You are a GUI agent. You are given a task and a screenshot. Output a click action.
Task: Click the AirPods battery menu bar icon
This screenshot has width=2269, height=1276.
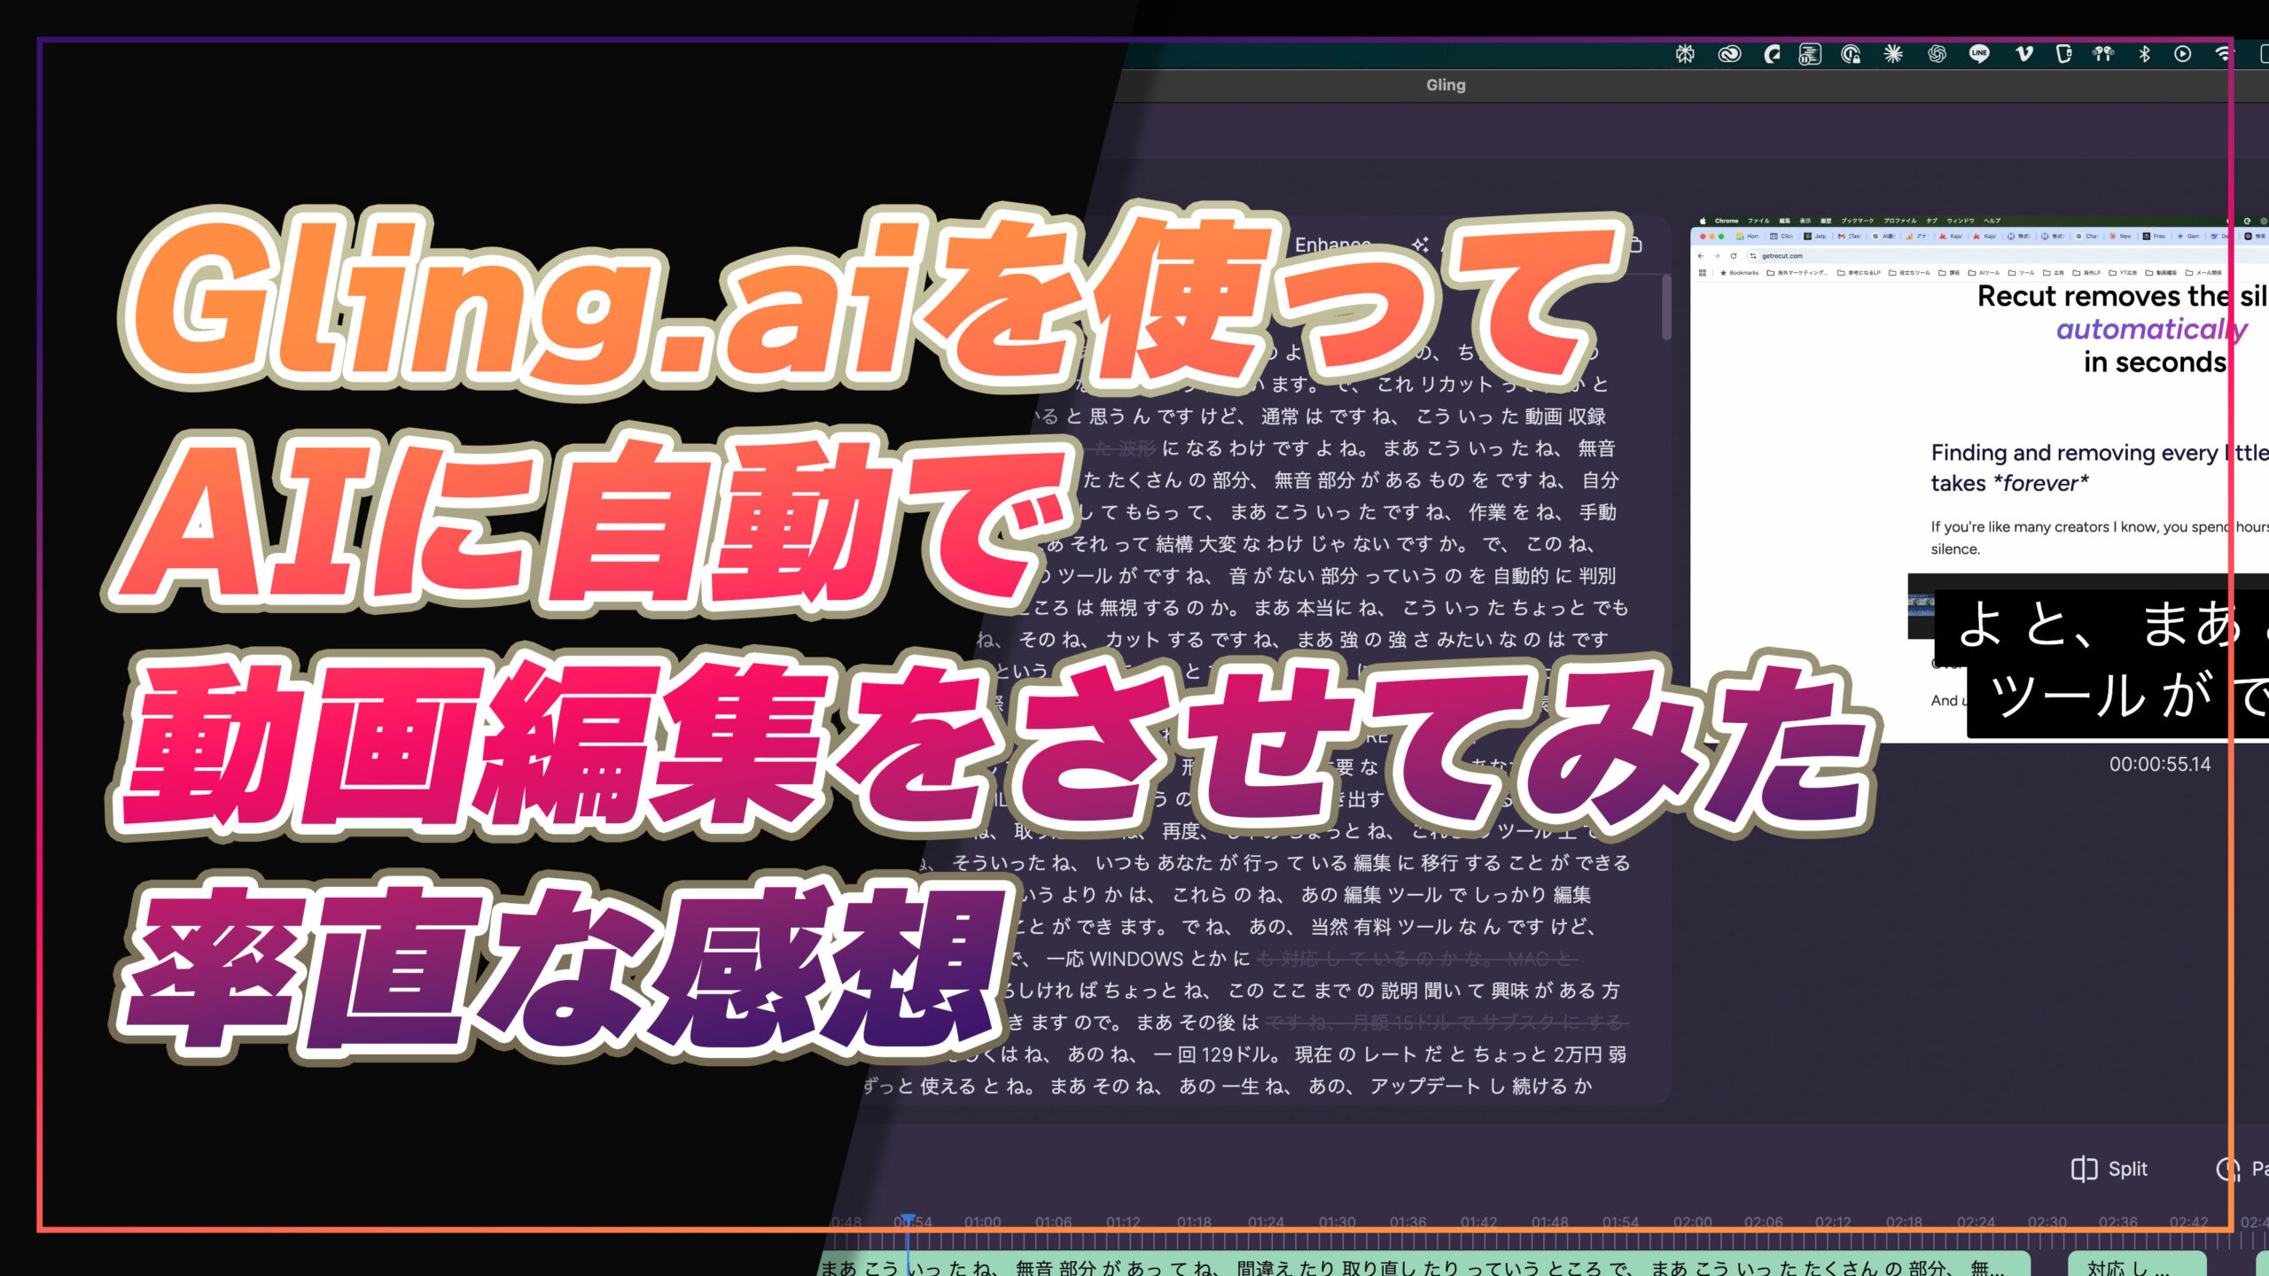point(2103,55)
